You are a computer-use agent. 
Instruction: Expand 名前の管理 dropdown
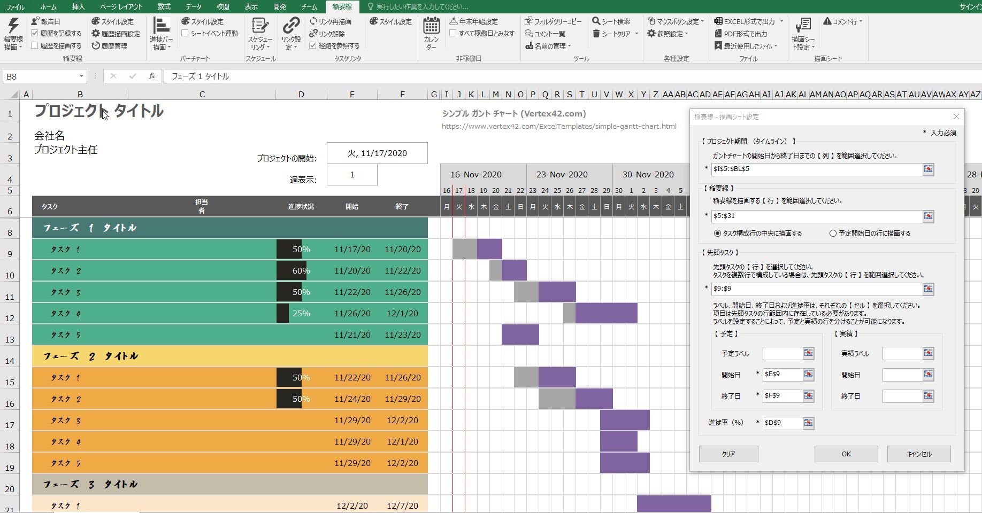570,46
